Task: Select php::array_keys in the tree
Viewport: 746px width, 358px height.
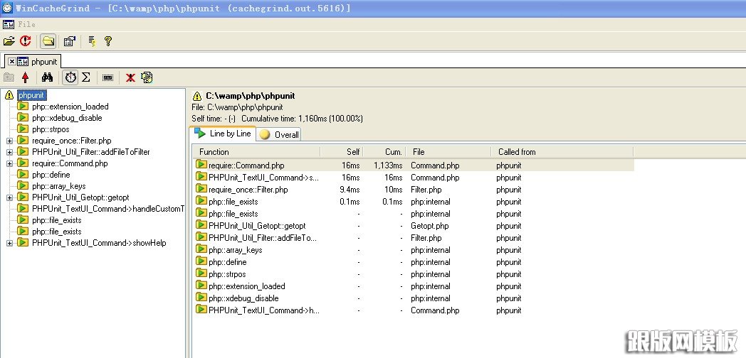Action: pos(59,186)
